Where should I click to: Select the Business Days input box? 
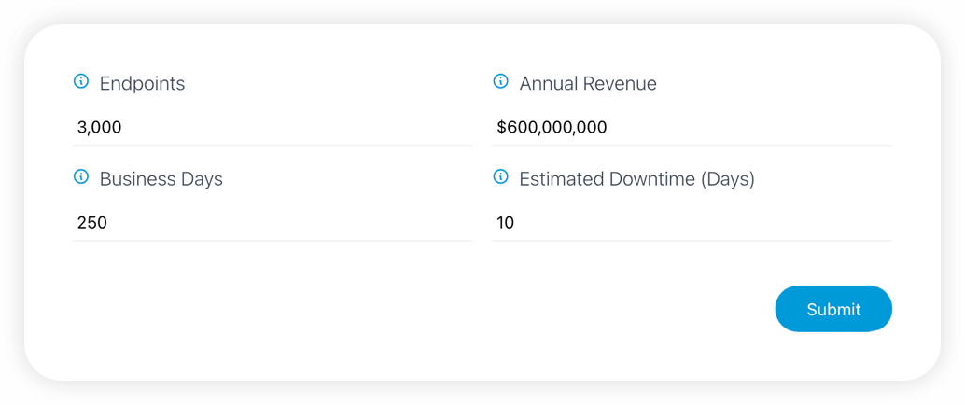pos(272,223)
